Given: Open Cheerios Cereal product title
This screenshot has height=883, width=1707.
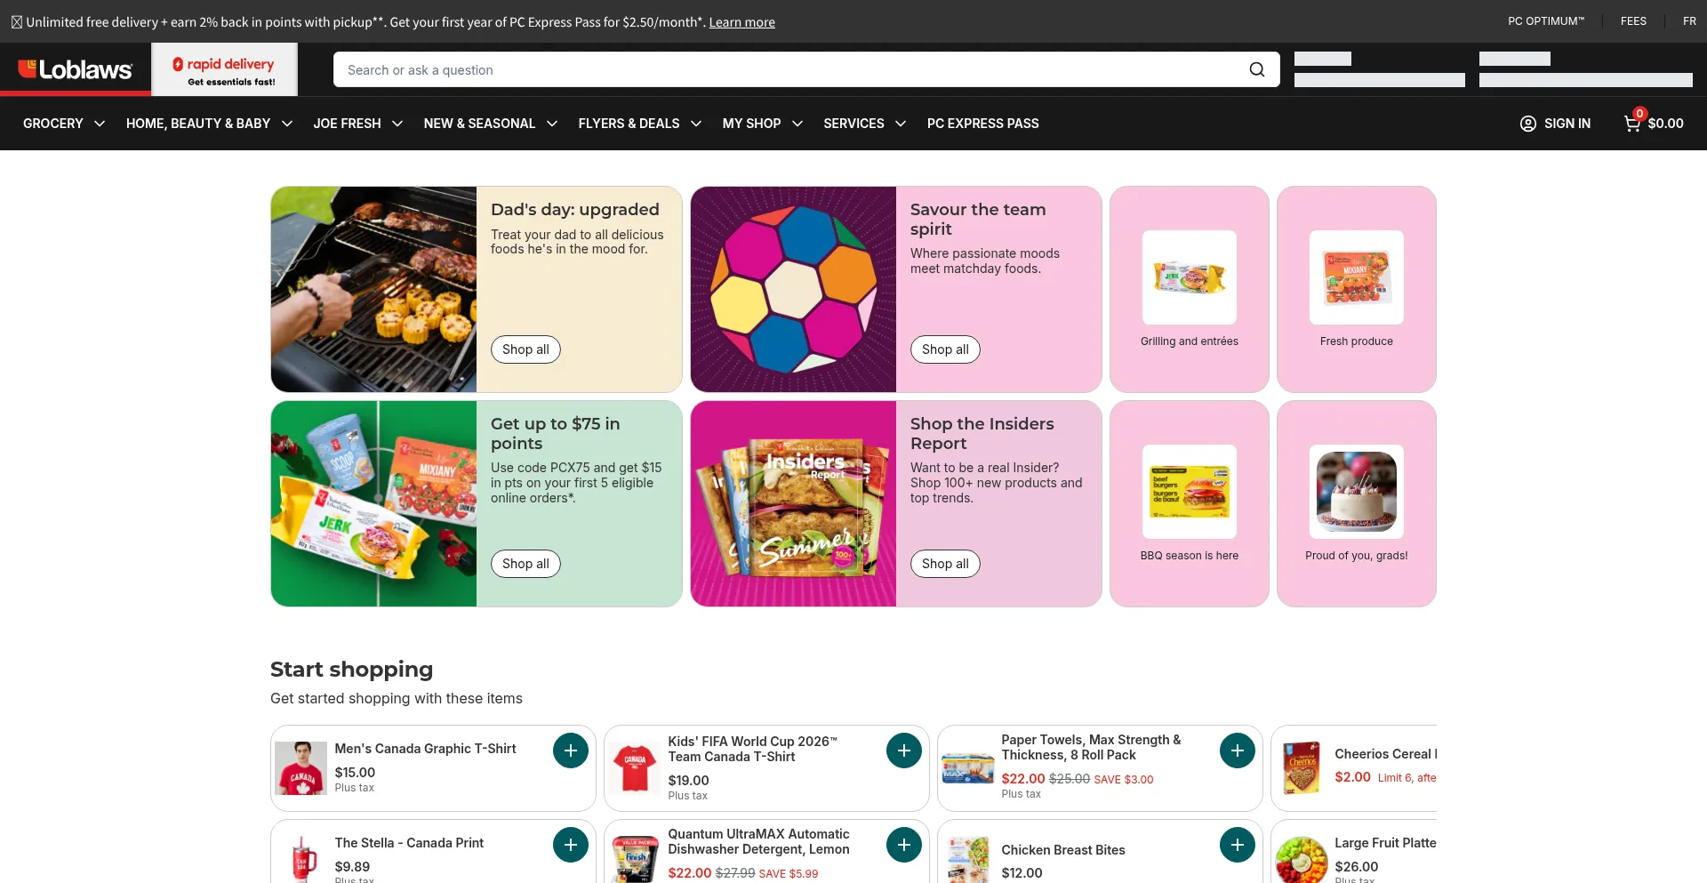Looking at the screenshot, I should click(1385, 754).
